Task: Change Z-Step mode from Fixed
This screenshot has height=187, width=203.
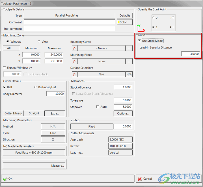Action: [92, 126]
